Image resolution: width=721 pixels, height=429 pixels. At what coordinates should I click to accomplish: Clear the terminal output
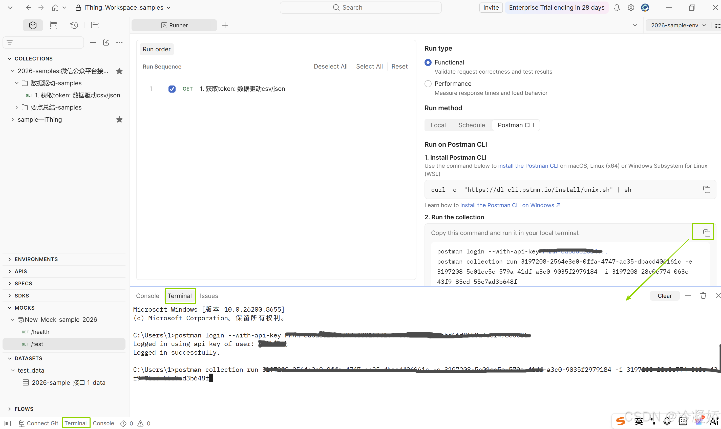(664, 296)
